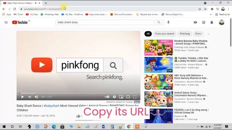Screen dimensions: 232x130
Task: Show hidden system tray icons
Action: [x=198, y=127]
